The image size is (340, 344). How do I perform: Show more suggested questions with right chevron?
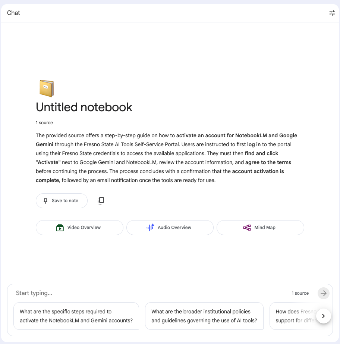coord(323,316)
